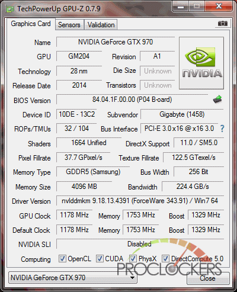237x292 pixels.
Task: Toggle the PhysX checkbox
Action: point(133,258)
